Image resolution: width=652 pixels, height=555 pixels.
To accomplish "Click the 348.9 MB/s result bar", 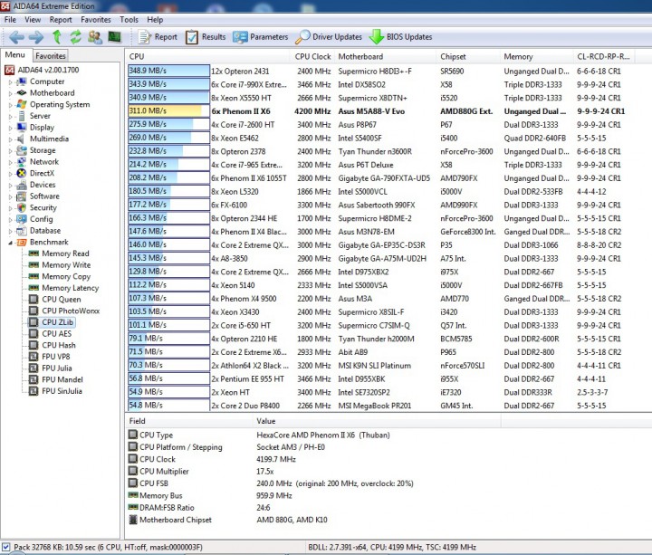I will (168, 71).
